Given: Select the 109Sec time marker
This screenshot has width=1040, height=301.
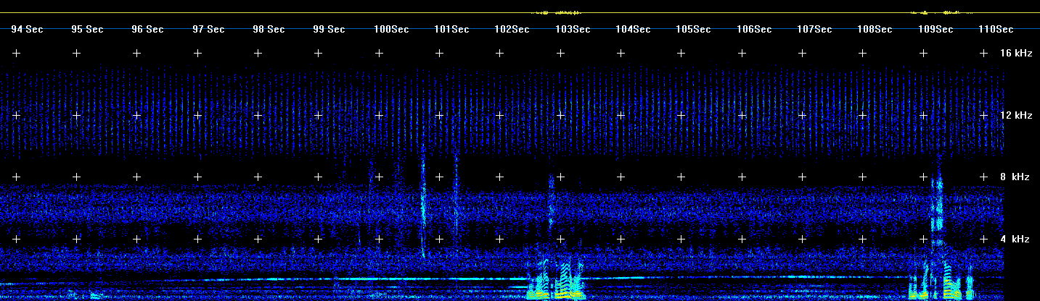Looking at the screenshot, I should [x=935, y=30].
